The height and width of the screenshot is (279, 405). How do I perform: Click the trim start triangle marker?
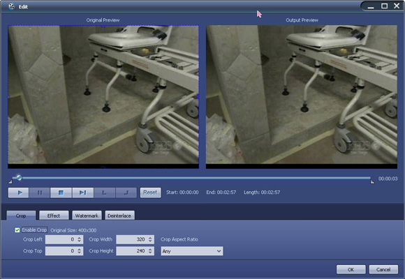point(10,182)
